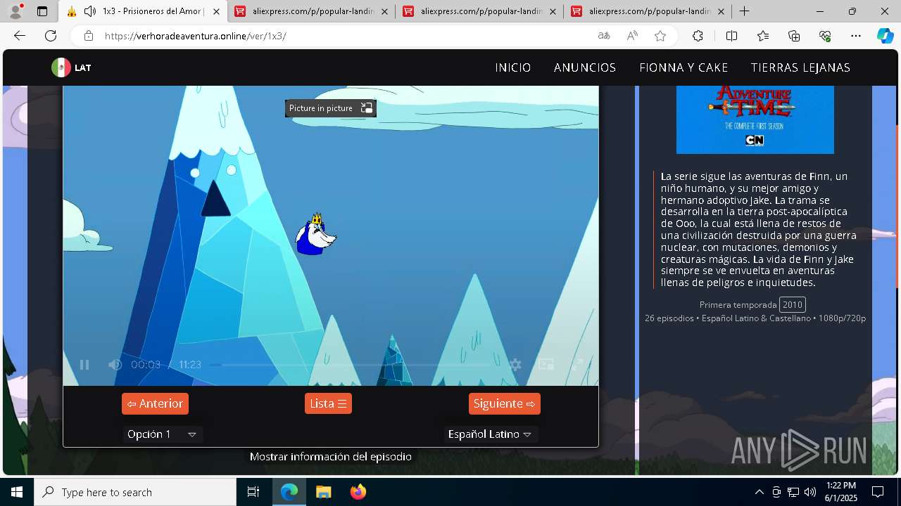Click the Adventure Time season poster
The width and height of the screenshot is (901, 506).
pos(755,119)
